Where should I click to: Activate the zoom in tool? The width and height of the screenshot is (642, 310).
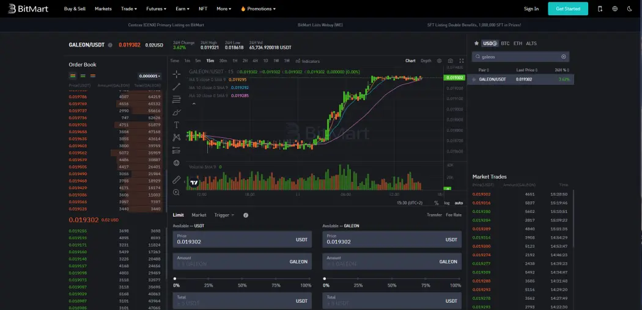click(177, 192)
